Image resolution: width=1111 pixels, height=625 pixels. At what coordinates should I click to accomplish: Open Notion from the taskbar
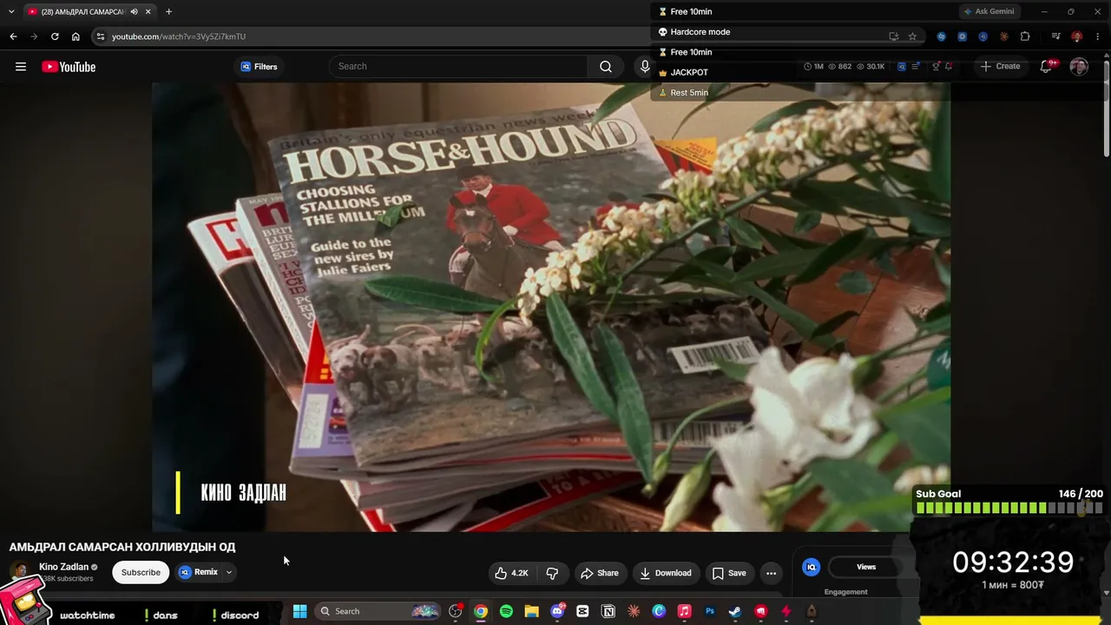(x=608, y=611)
